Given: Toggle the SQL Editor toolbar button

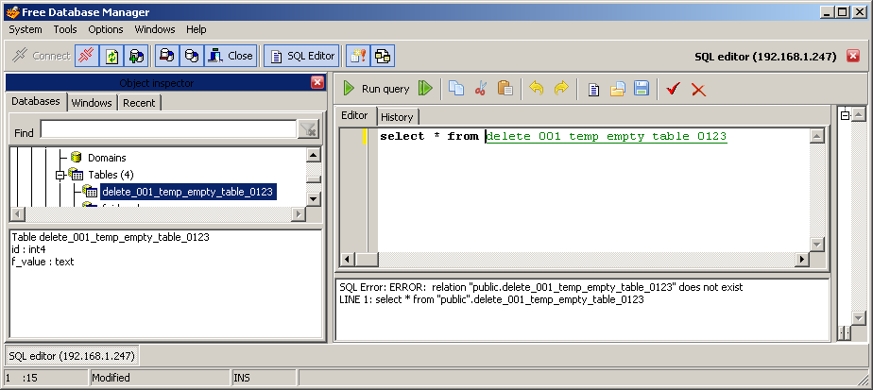Looking at the screenshot, I should 301,56.
